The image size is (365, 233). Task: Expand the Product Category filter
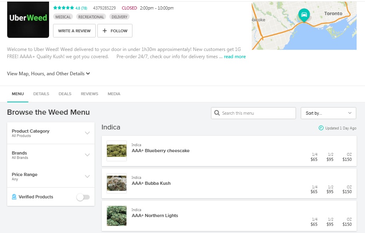click(87, 133)
